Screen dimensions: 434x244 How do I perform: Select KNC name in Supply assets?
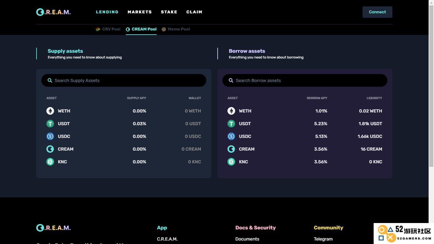click(62, 162)
